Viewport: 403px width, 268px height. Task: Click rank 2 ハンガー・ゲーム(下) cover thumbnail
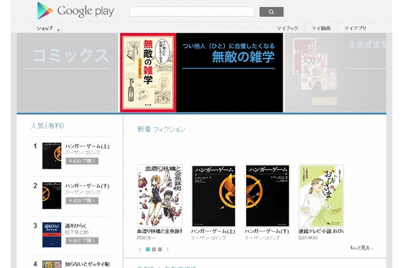coord(52,196)
